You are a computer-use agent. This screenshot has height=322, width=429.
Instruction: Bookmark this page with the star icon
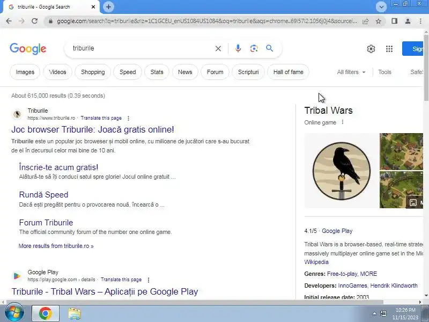pyautogui.click(x=379, y=21)
